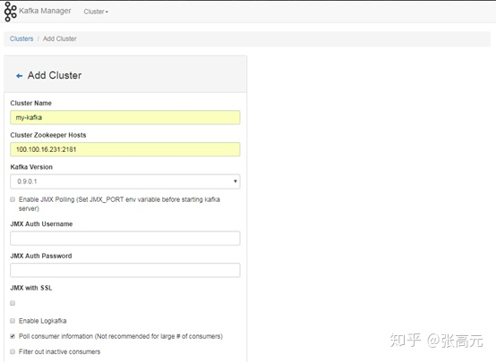Enable JMX Polling checkbox
496x362 pixels.
coord(13,199)
